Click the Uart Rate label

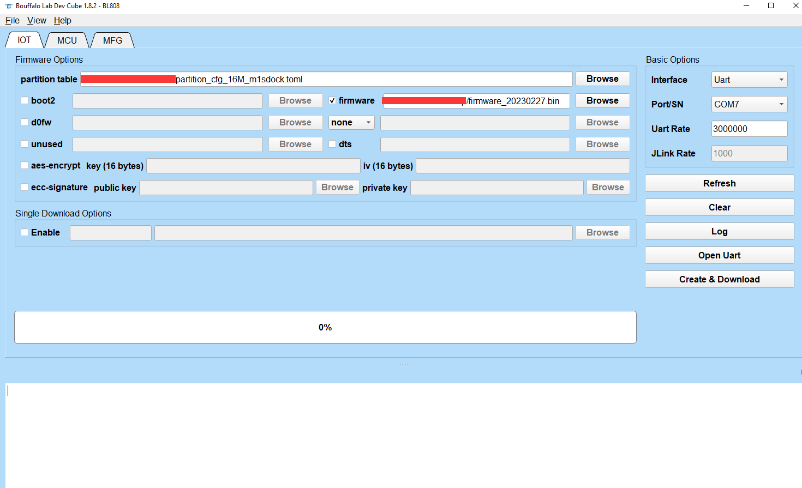[671, 129]
